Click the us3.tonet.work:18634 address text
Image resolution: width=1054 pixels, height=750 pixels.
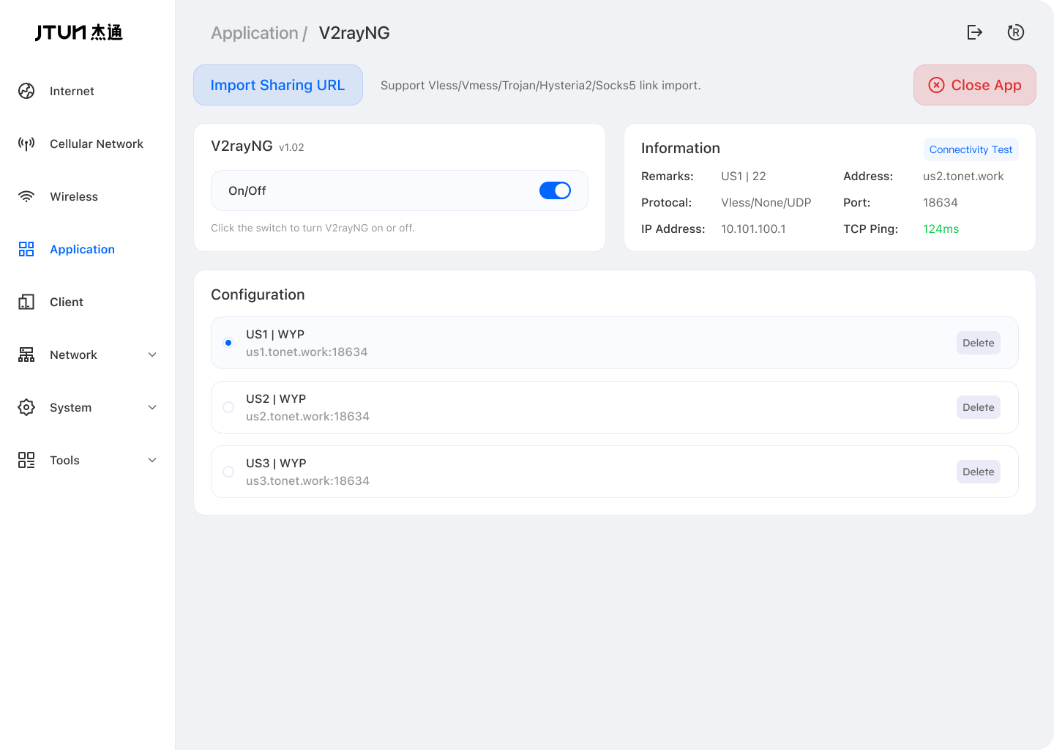(x=307, y=480)
